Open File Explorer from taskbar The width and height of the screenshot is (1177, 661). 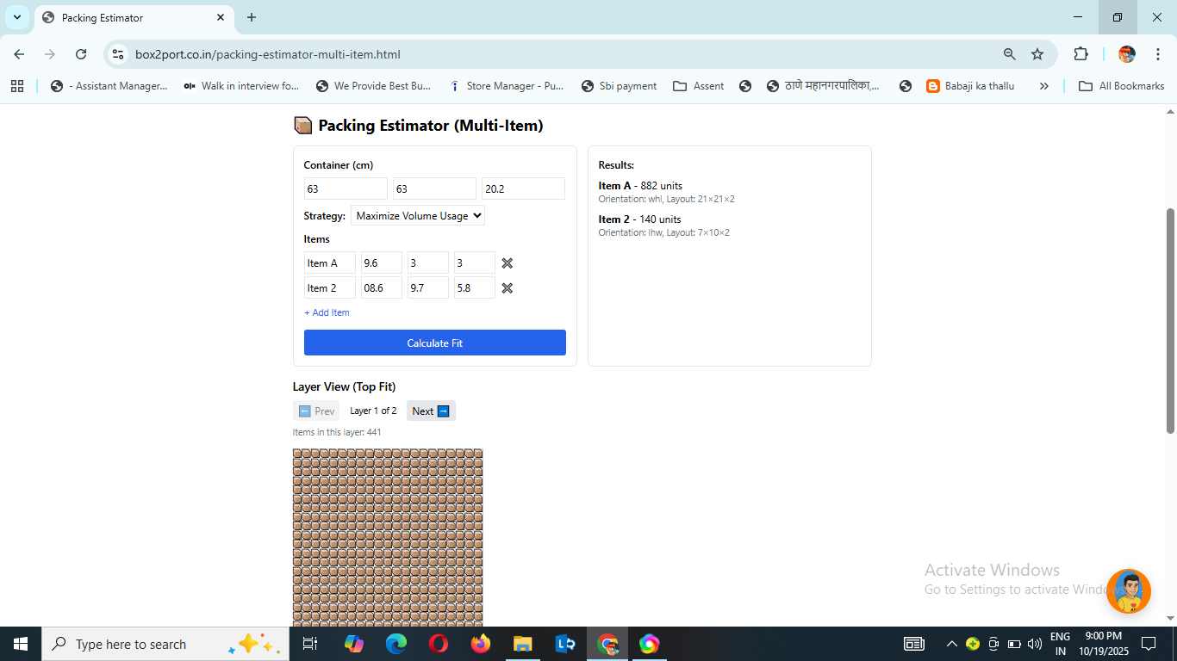coord(523,644)
